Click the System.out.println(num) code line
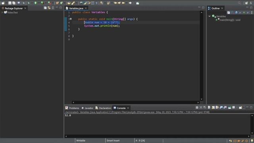 [x=102, y=26]
